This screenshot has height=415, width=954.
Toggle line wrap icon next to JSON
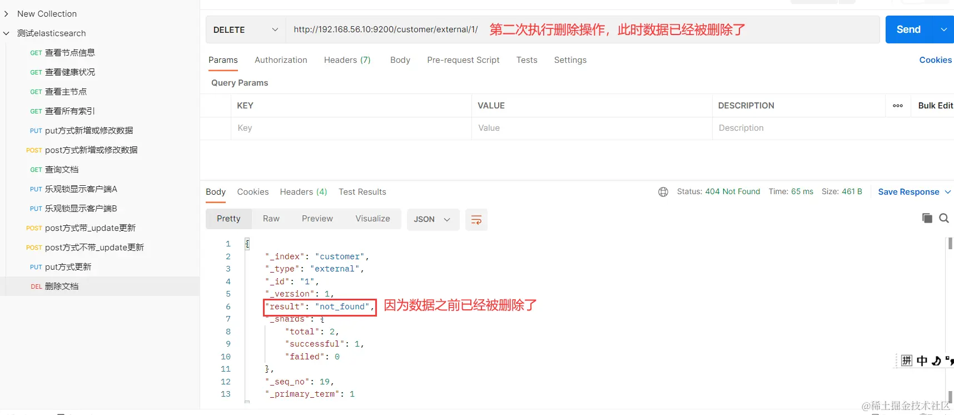476,220
